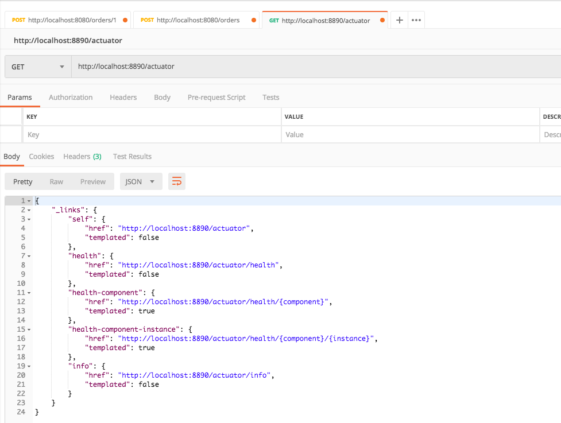Image resolution: width=561 pixels, height=423 pixels.
Task: Open the GET method dropdown
Action: (38, 67)
